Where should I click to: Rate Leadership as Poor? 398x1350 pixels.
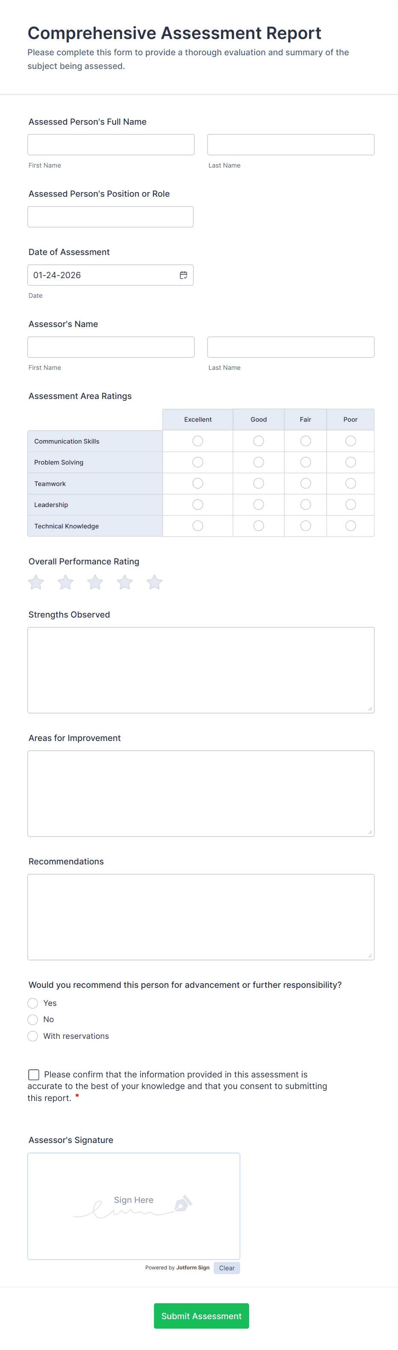click(x=350, y=504)
